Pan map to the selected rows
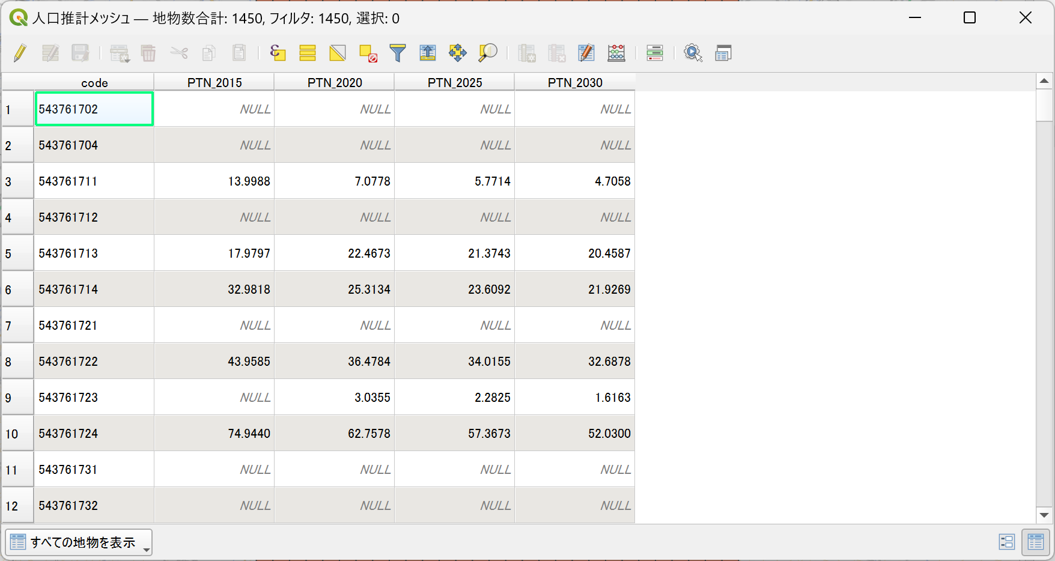This screenshot has width=1055, height=561. (458, 53)
